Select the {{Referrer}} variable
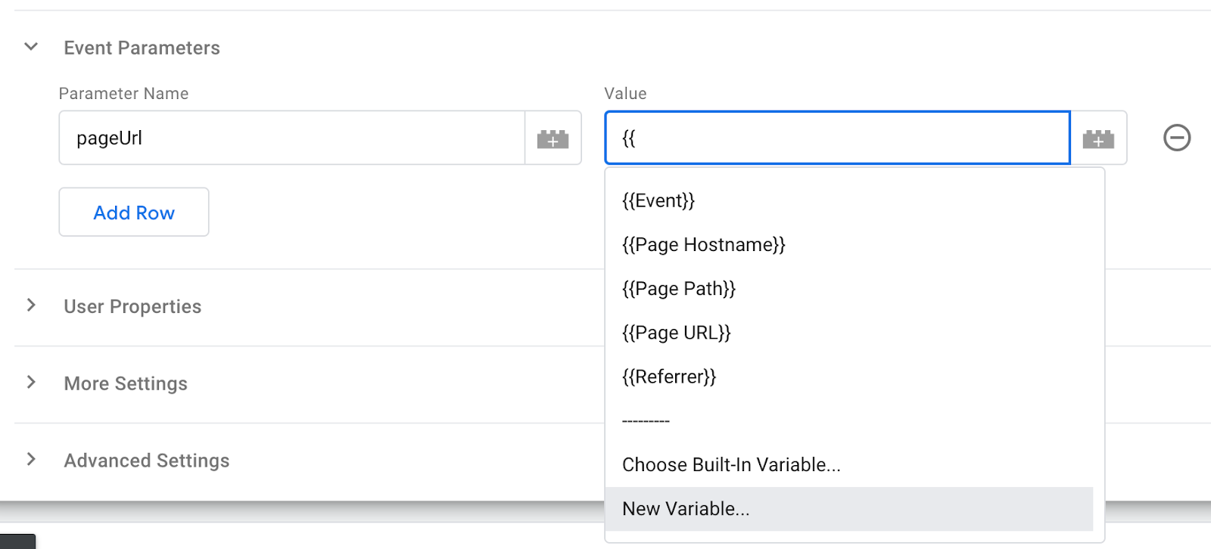The image size is (1211, 549). pyautogui.click(x=669, y=376)
